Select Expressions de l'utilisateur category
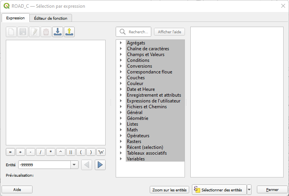Image resolution: width=289 pixels, height=196 pixels. (x=154, y=101)
